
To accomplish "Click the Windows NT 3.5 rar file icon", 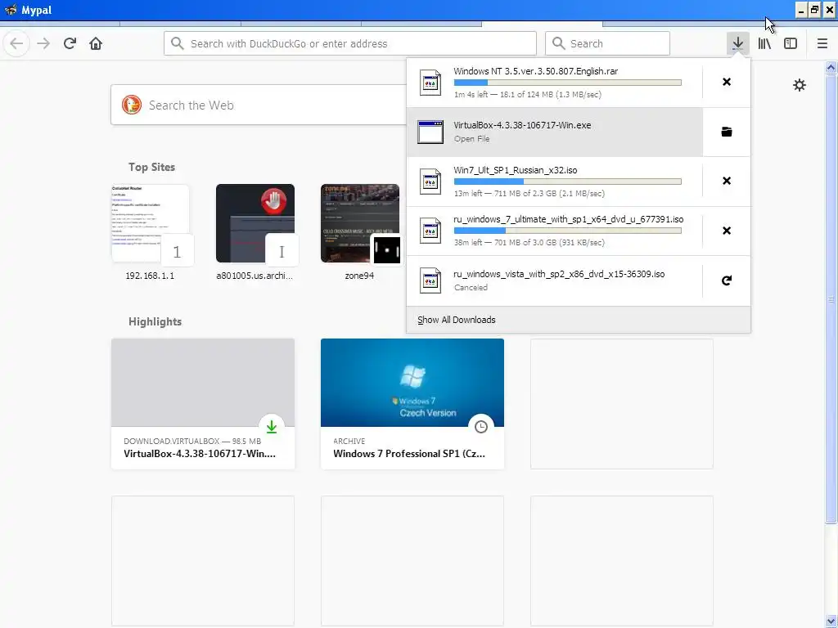I will (430, 83).
